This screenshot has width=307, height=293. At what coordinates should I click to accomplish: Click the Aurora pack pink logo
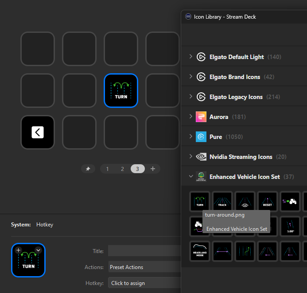click(x=201, y=117)
